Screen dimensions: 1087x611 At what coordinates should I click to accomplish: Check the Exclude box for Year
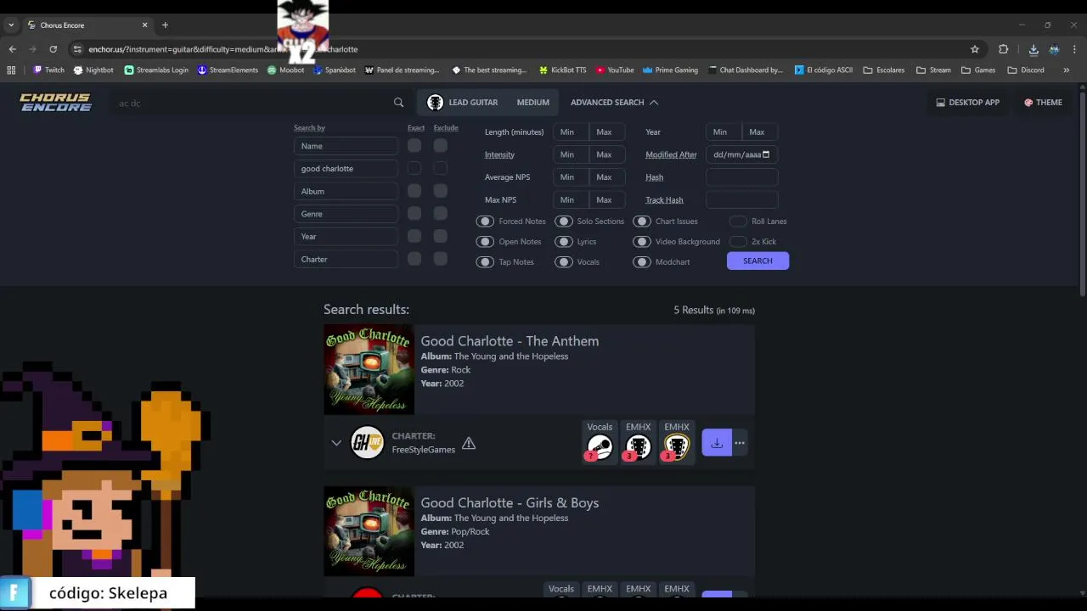(440, 236)
